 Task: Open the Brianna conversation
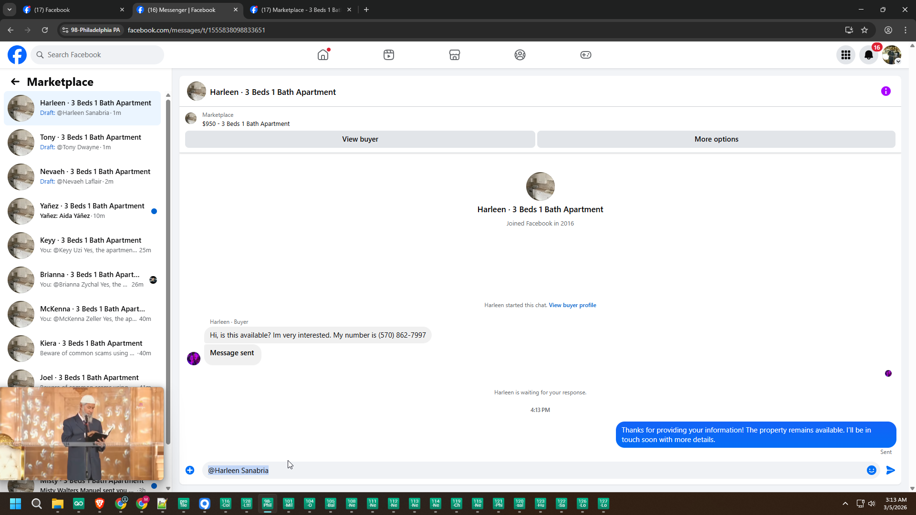tap(82, 280)
